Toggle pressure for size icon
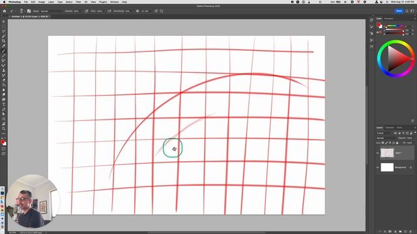Viewport: 417px width, 234px height. tap(156, 11)
